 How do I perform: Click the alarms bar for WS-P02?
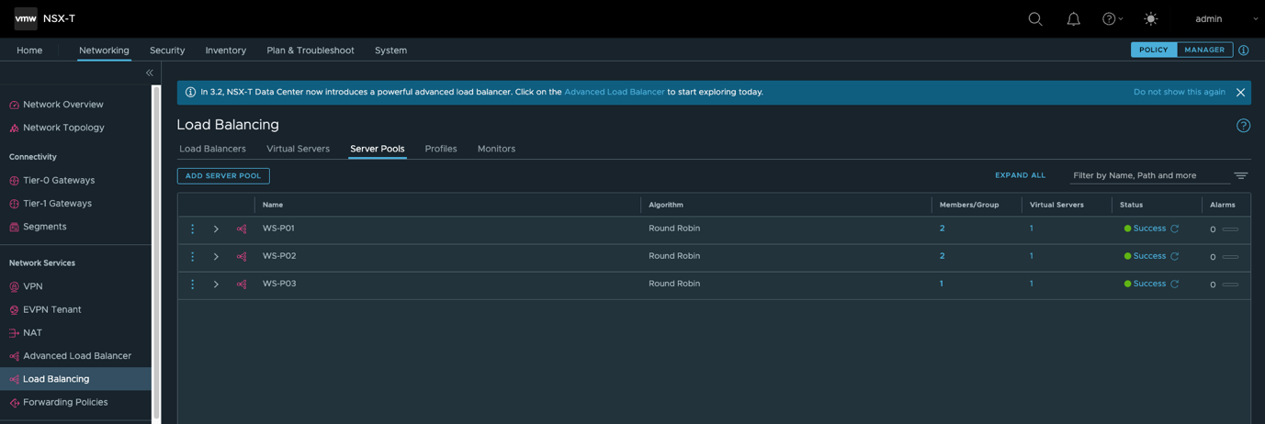(x=1230, y=257)
